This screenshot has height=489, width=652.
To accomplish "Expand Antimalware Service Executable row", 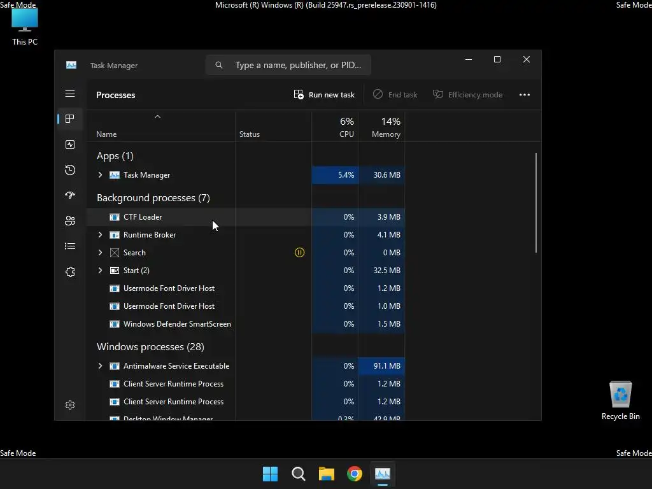I will (100, 366).
